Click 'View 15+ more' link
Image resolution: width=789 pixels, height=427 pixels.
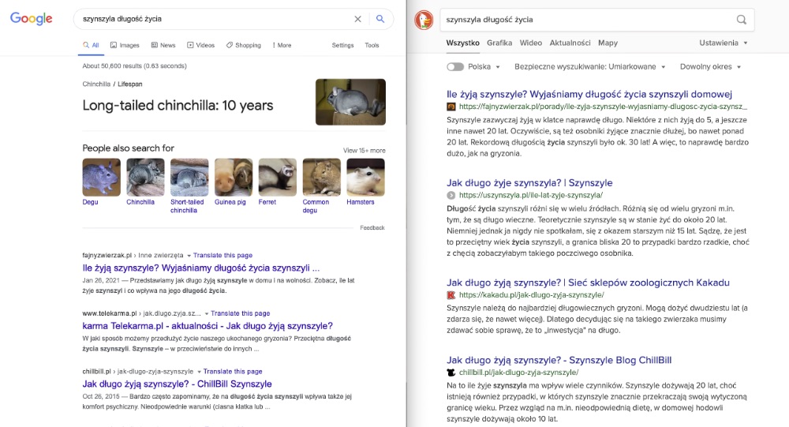pyautogui.click(x=364, y=150)
